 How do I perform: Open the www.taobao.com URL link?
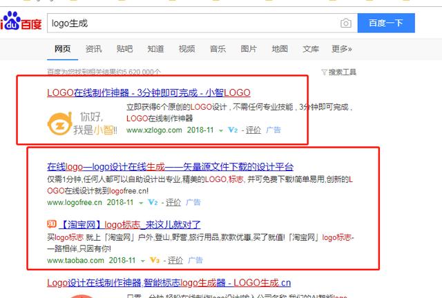click(x=75, y=260)
